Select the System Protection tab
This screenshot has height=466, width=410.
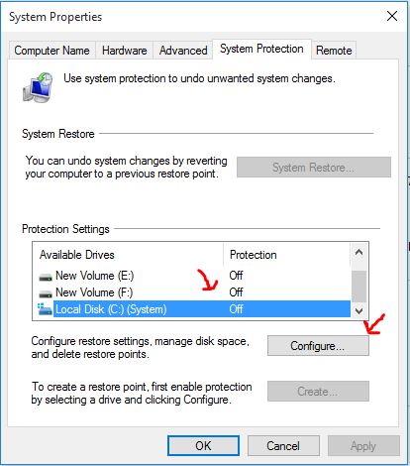261,49
